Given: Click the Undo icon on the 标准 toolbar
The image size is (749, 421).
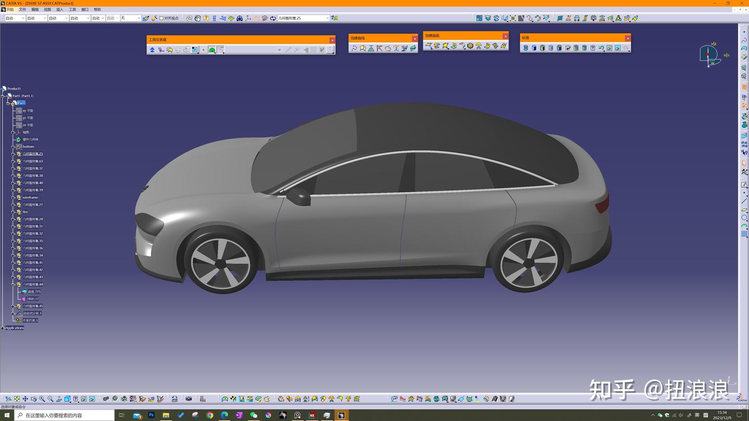Looking at the screenshot, I should tap(602, 48).
